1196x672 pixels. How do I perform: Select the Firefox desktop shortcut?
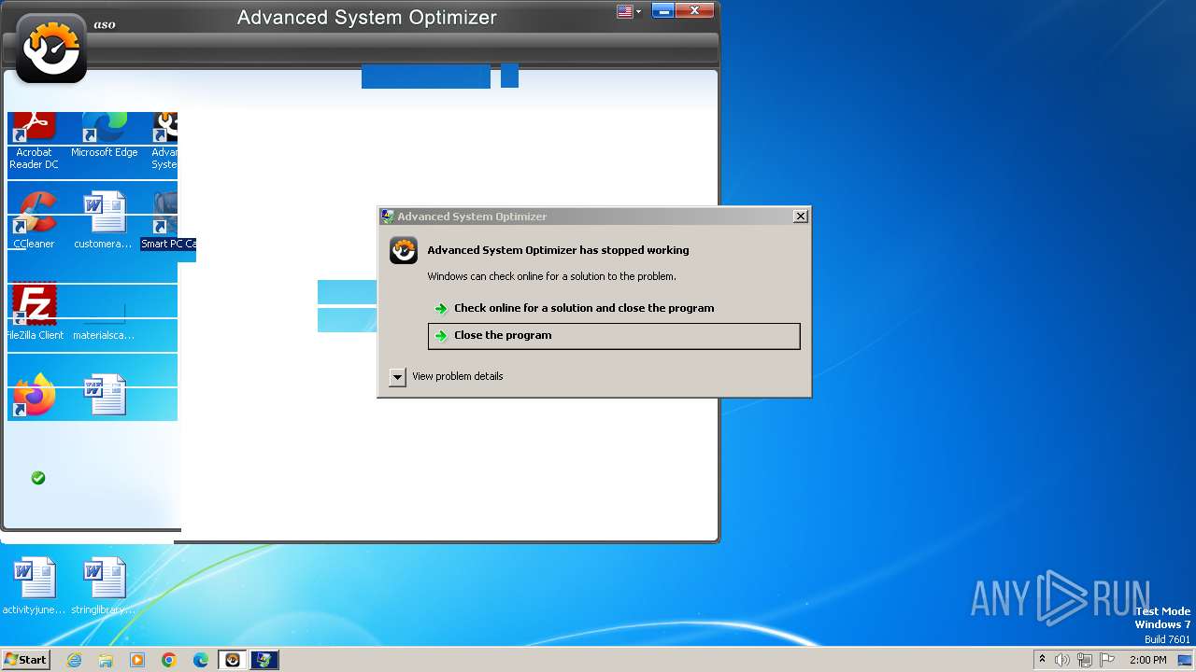pyautogui.click(x=34, y=395)
